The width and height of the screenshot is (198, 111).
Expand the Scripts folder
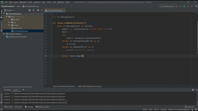pyautogui.click(x=9, y=25)
